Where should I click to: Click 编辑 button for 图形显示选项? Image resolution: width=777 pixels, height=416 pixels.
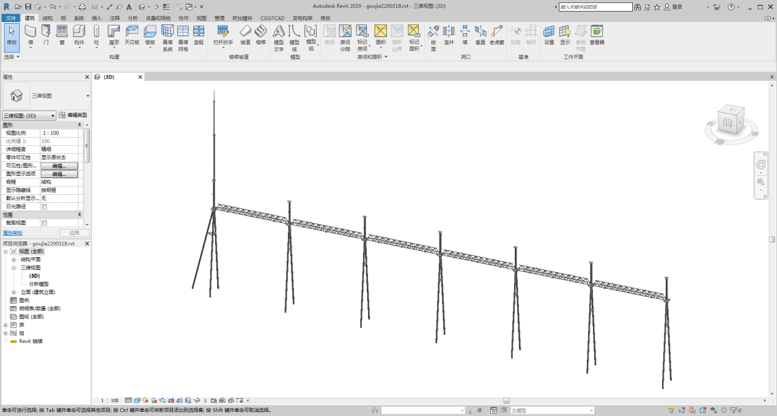pyautogui.click(x=59, y=174)
